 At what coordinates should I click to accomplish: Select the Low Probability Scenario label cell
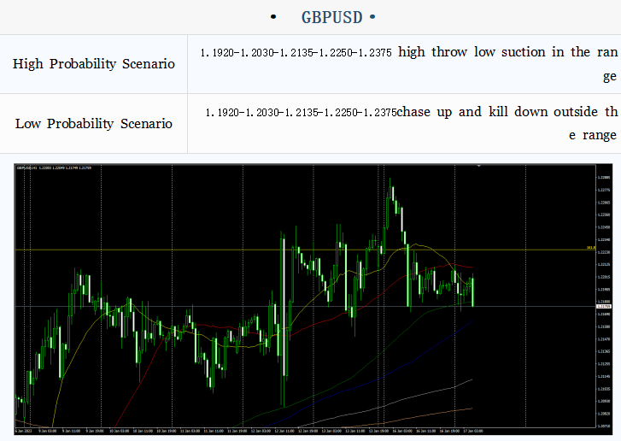click(x=93, y=124)
